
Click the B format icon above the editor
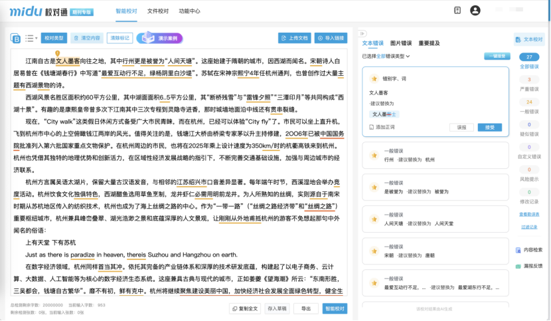pyautogui.click(x=16, y=39)
